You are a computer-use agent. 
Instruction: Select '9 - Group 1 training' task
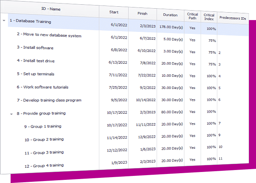point(43,126)
